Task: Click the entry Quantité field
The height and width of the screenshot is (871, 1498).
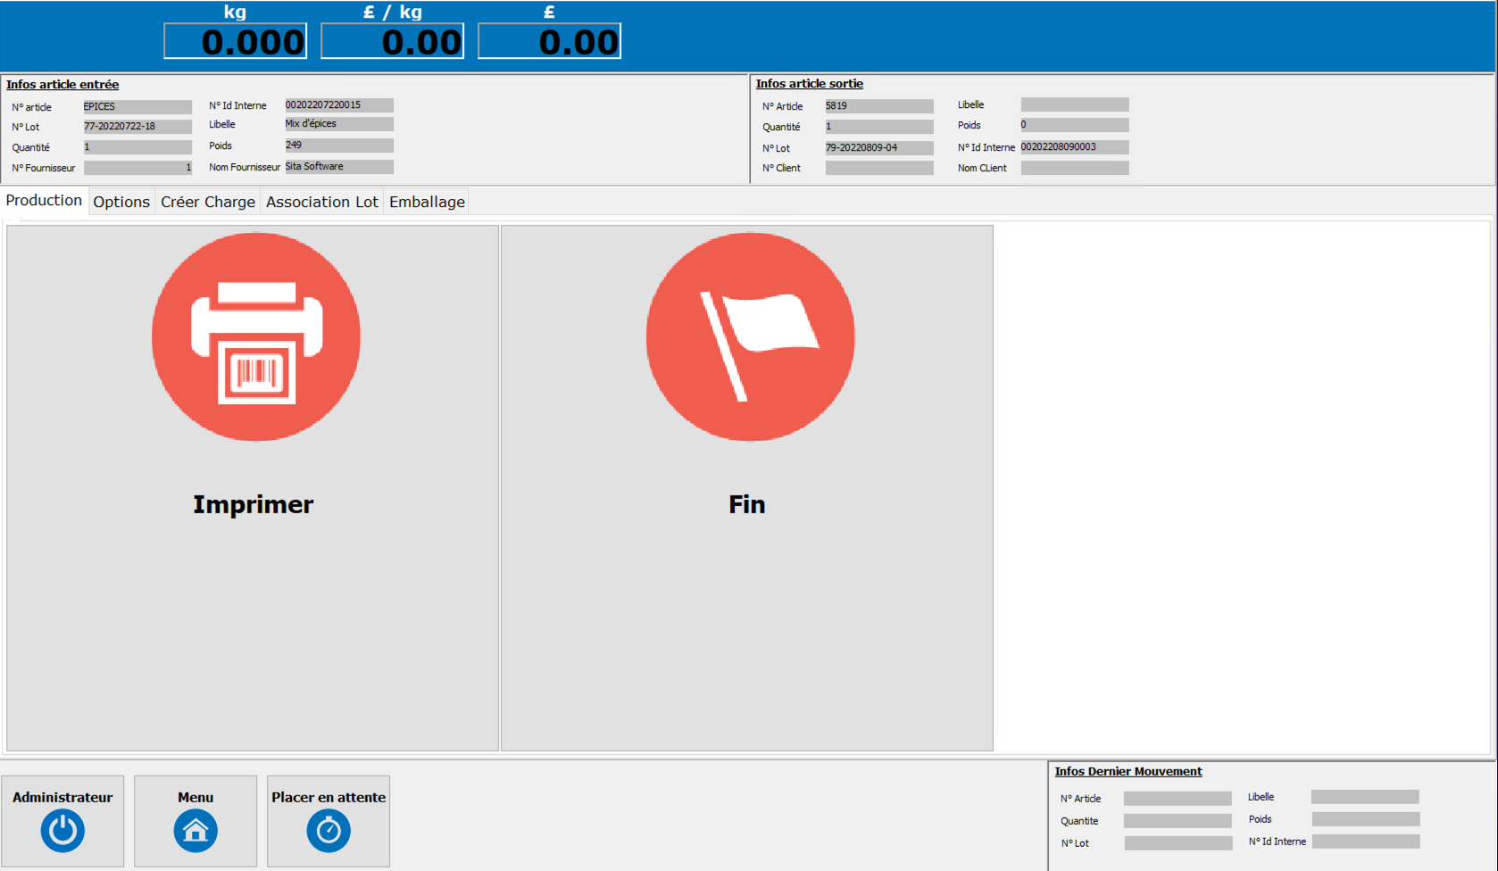Action: pos(137,147)
